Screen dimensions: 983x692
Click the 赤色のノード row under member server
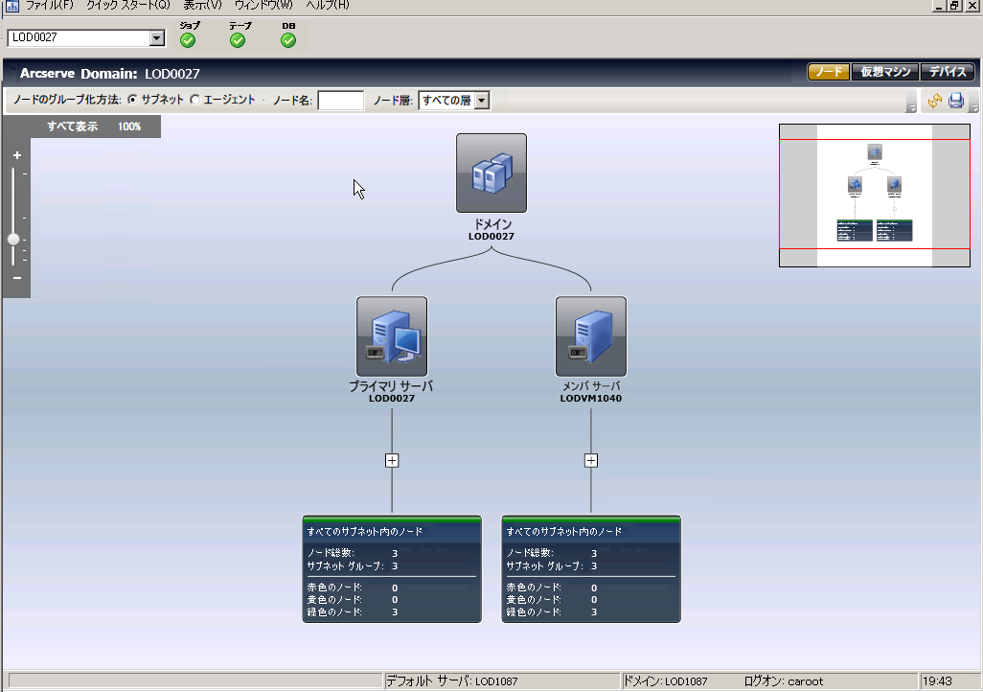coord(552,588)
